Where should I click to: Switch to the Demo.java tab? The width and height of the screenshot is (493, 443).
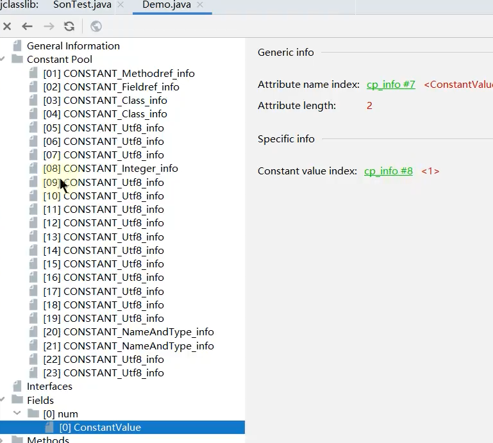167,4
